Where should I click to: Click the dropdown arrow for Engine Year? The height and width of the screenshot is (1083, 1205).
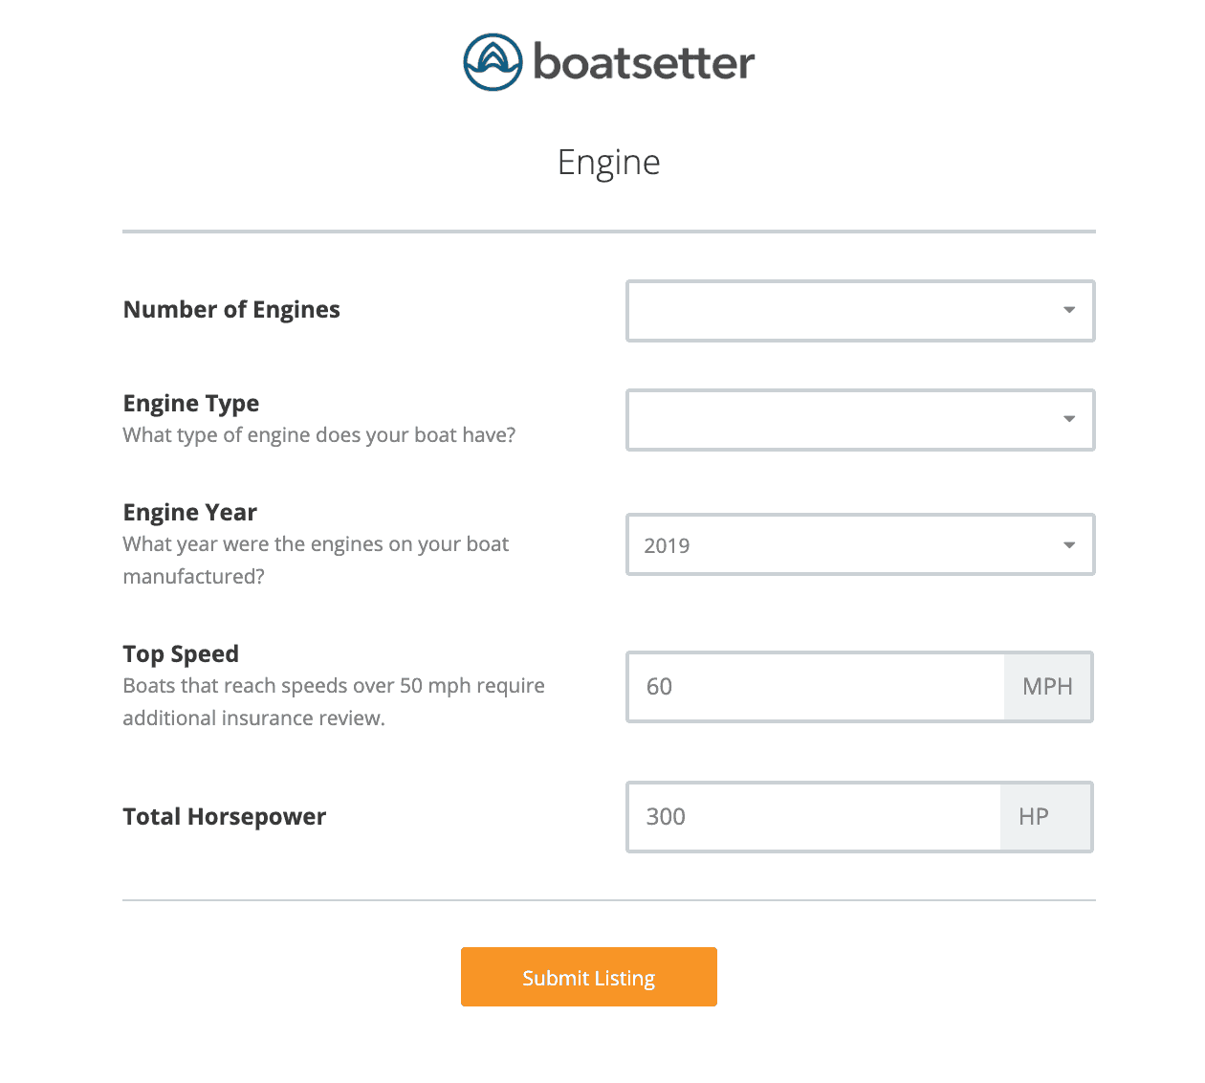(1068, 544)
